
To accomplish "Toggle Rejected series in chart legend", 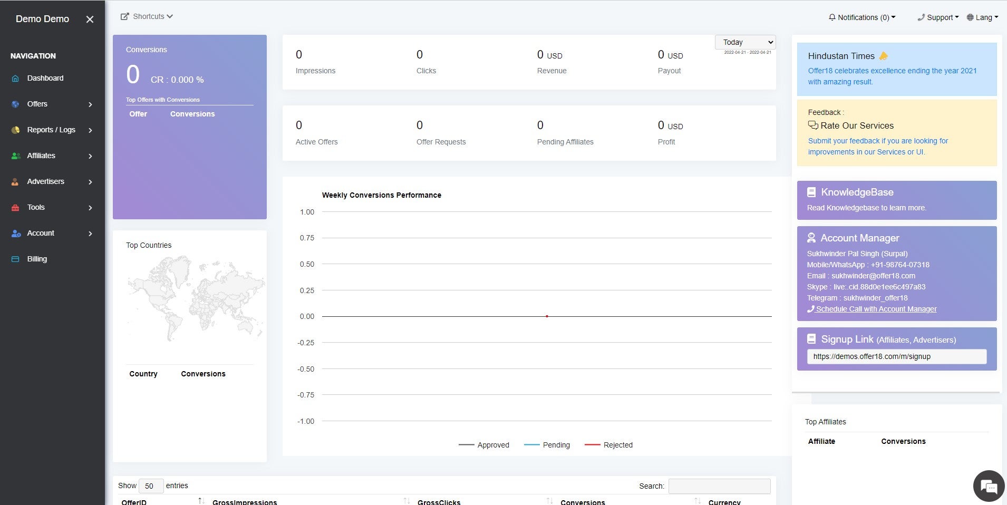I will click(x=608, y=445).
